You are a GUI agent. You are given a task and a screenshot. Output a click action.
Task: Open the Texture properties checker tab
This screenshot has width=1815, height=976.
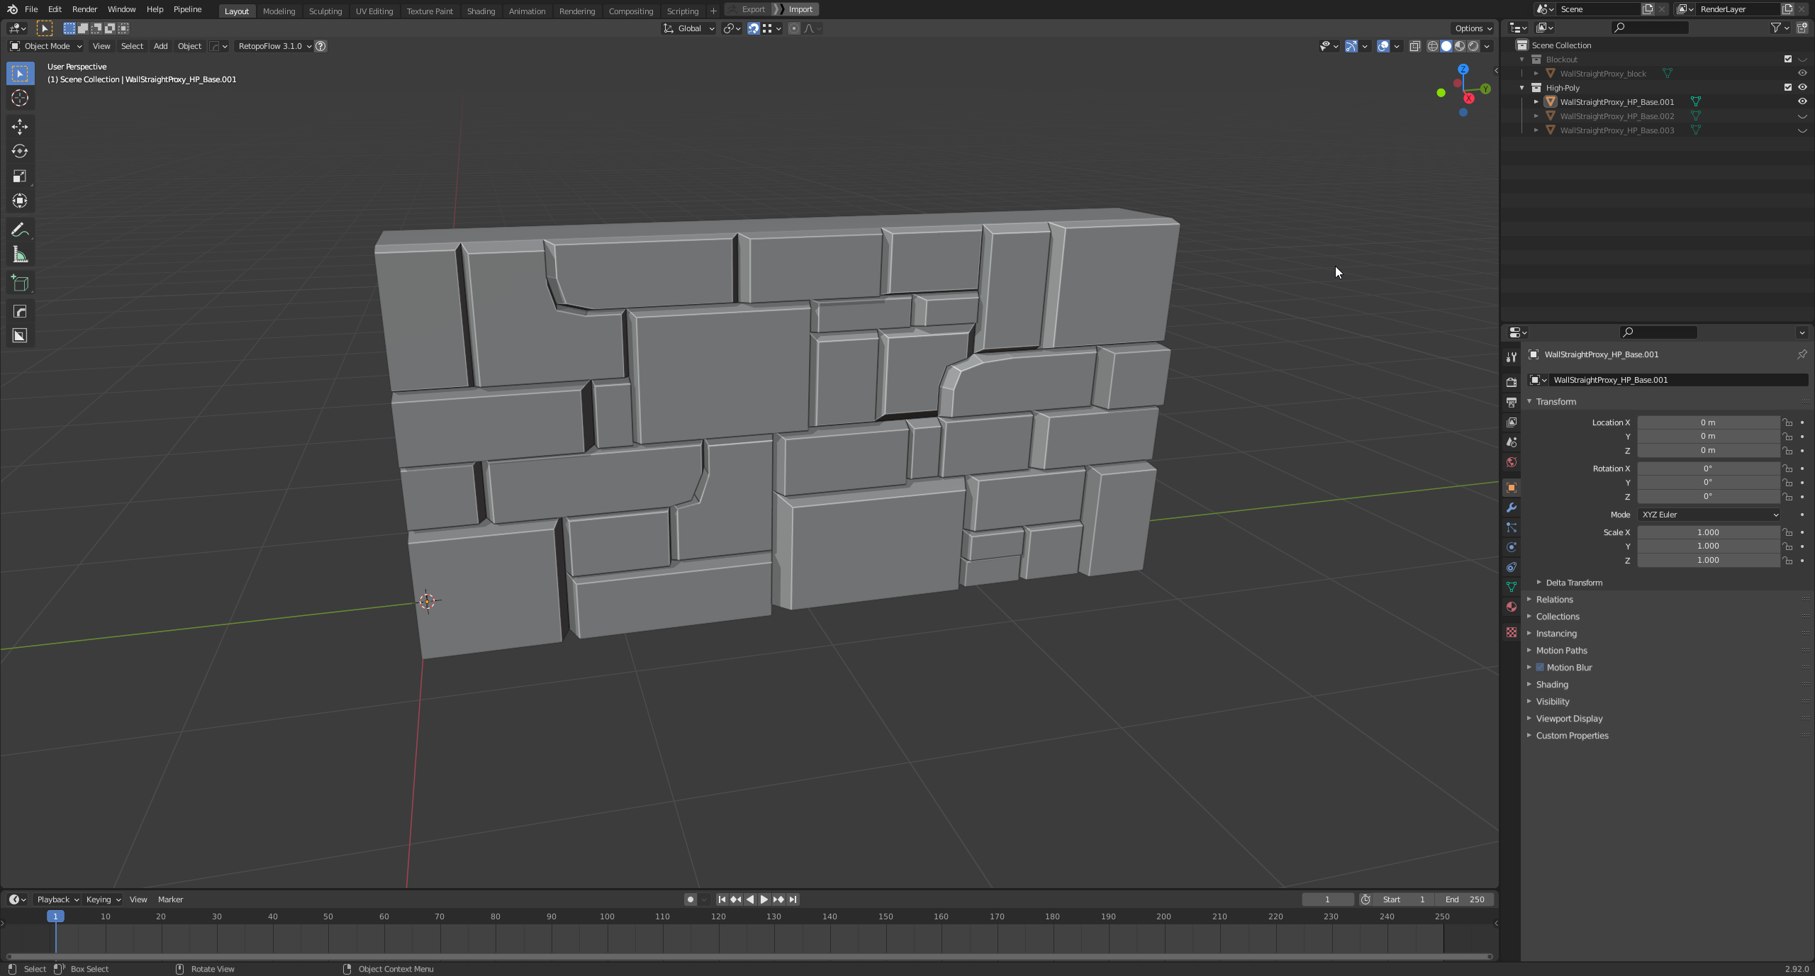(x=1512, y=632)
